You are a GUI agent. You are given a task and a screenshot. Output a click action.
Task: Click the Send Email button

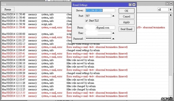click(126, 29)
